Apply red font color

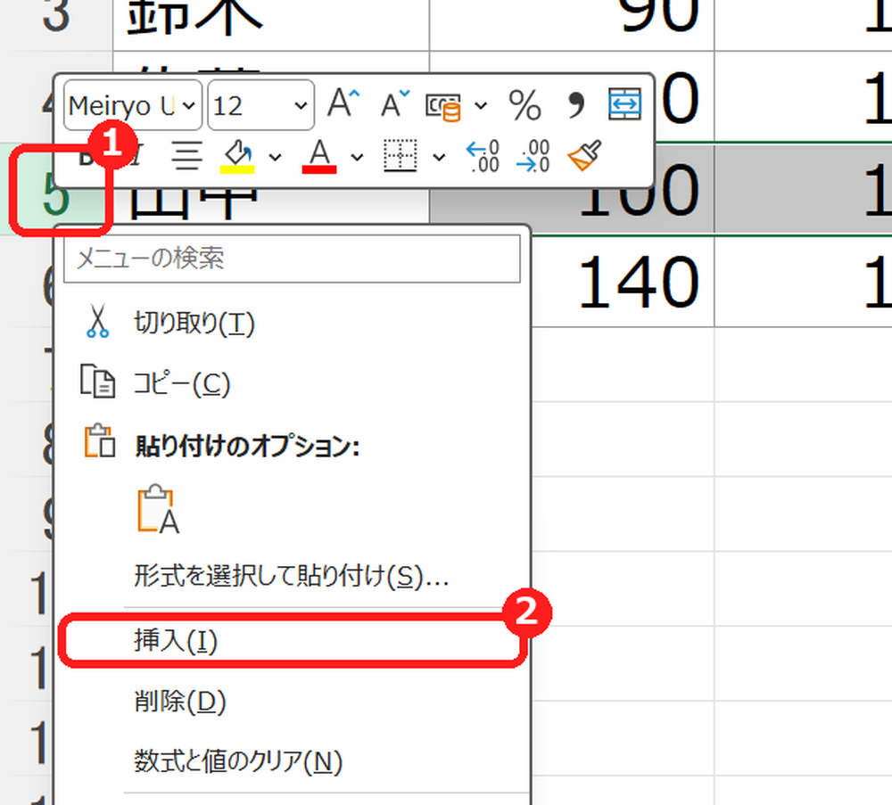coord(319,156)
